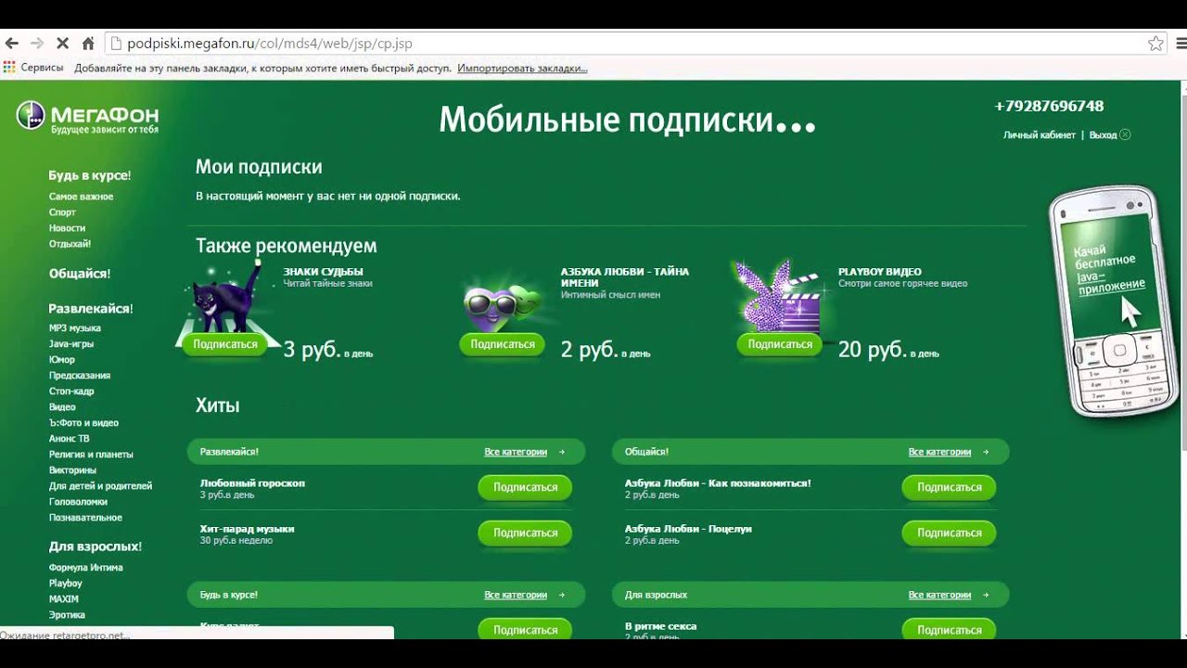This screenshot has width=1187, height=668.
Task: Click the Выход close circle icon
Action: (x=1125, y=135)
